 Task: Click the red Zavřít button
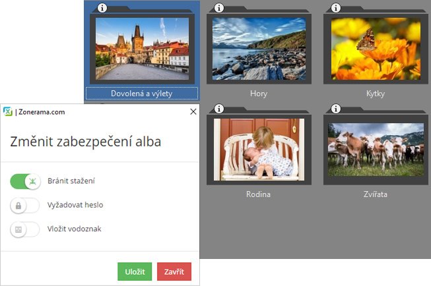tap(174, 272)
